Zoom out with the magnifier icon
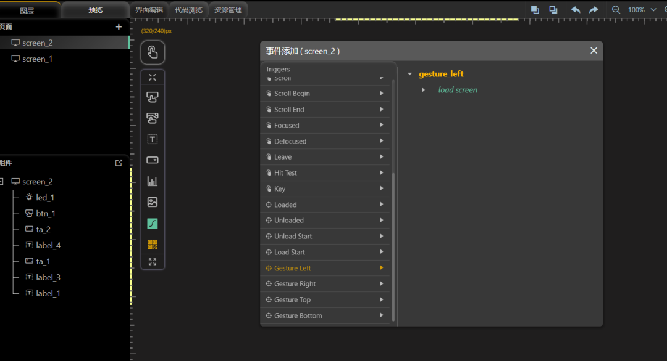 click(616, 10)
